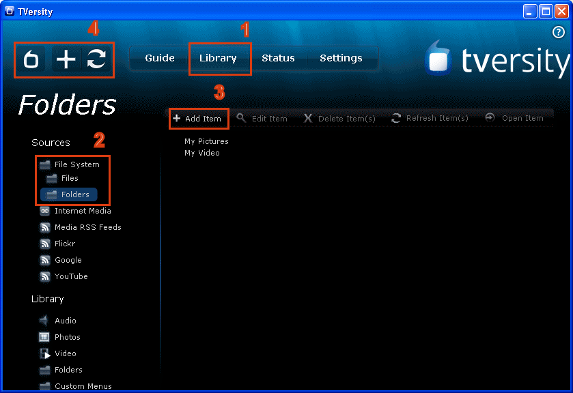Click the TVersity app icon in the title bar
Image resolution: width=573 pixels, height=393 pixels.
click(x=9, y=12)
